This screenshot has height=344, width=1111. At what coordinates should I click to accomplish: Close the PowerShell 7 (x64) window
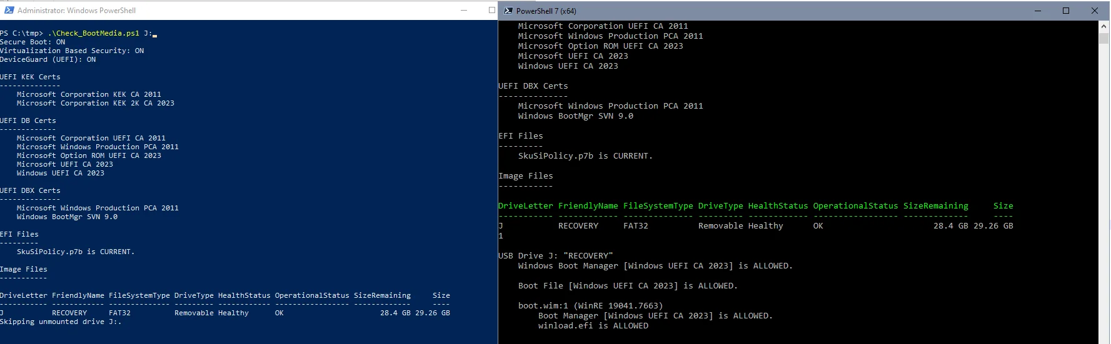(x=1095, y=11)
